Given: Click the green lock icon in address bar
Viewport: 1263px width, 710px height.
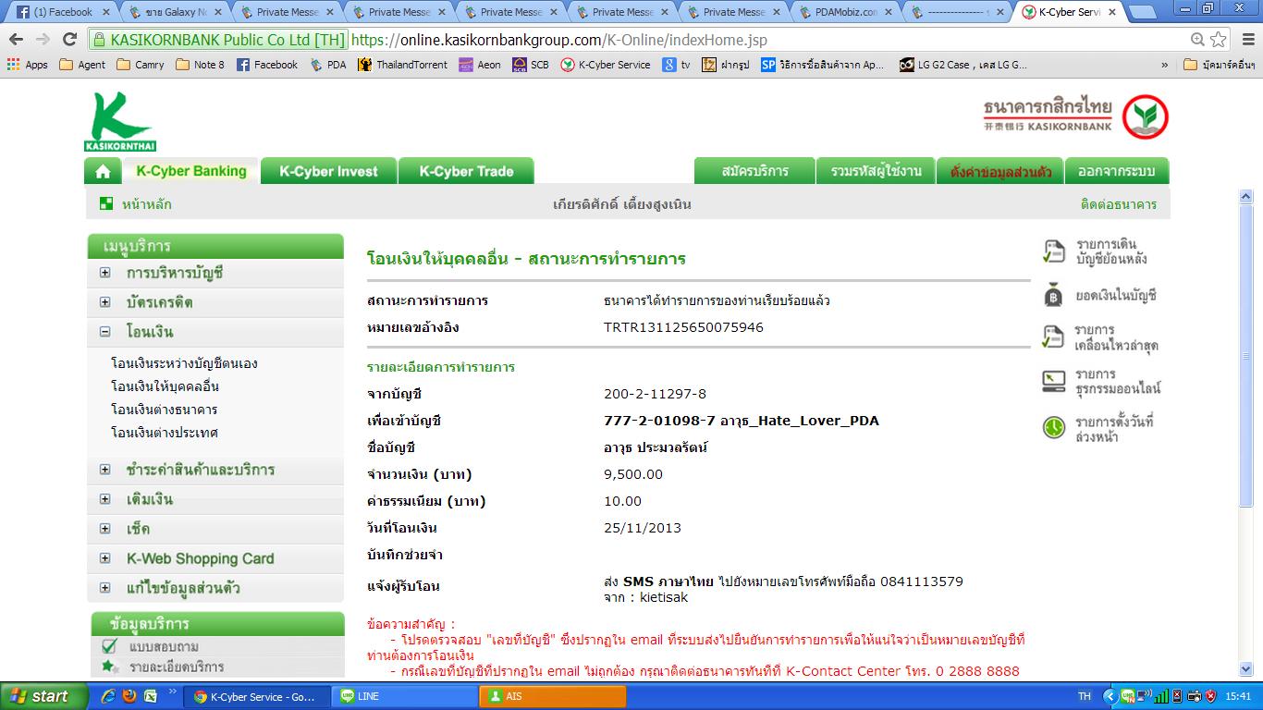Looking at the screenshot, I should pos(98,40).
